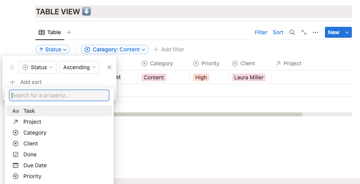Image resolution: width=360 pixels, height=184 pixels.
Task: Click the Add filter plus icon
Action: [156, 49]
